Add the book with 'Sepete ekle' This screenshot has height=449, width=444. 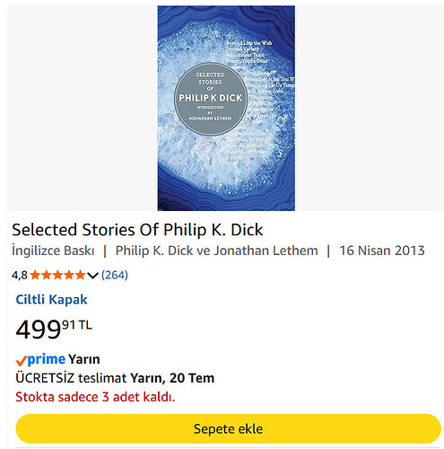[x=228, y=428]
